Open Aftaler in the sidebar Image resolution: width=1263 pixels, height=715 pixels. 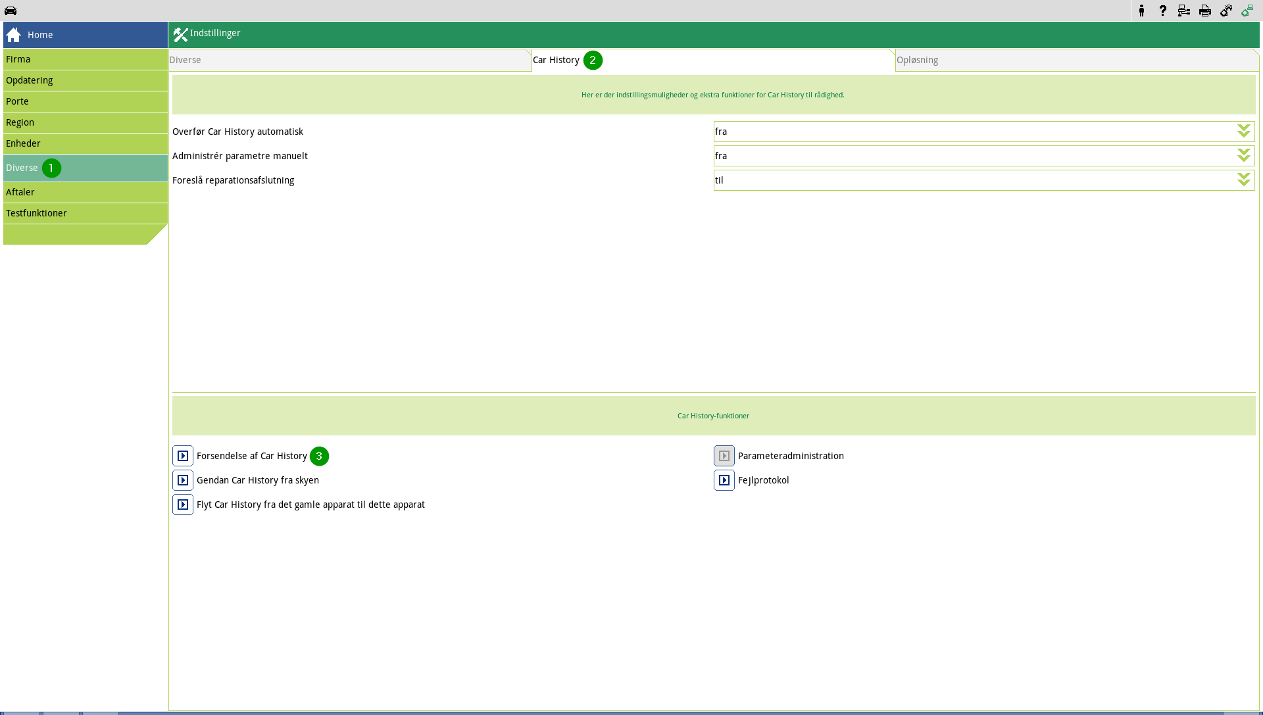[x=86, y=192]
